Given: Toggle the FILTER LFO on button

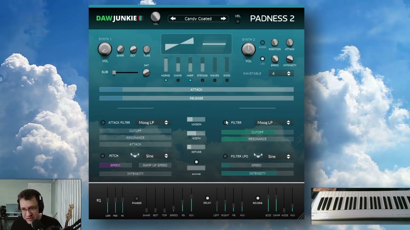Looking at the screenshot, I should coord(225,156).
